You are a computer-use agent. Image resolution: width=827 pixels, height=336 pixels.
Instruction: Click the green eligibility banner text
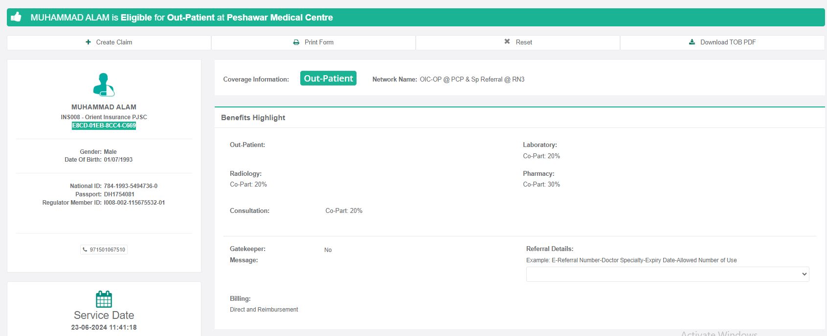[x=181, y=18]
